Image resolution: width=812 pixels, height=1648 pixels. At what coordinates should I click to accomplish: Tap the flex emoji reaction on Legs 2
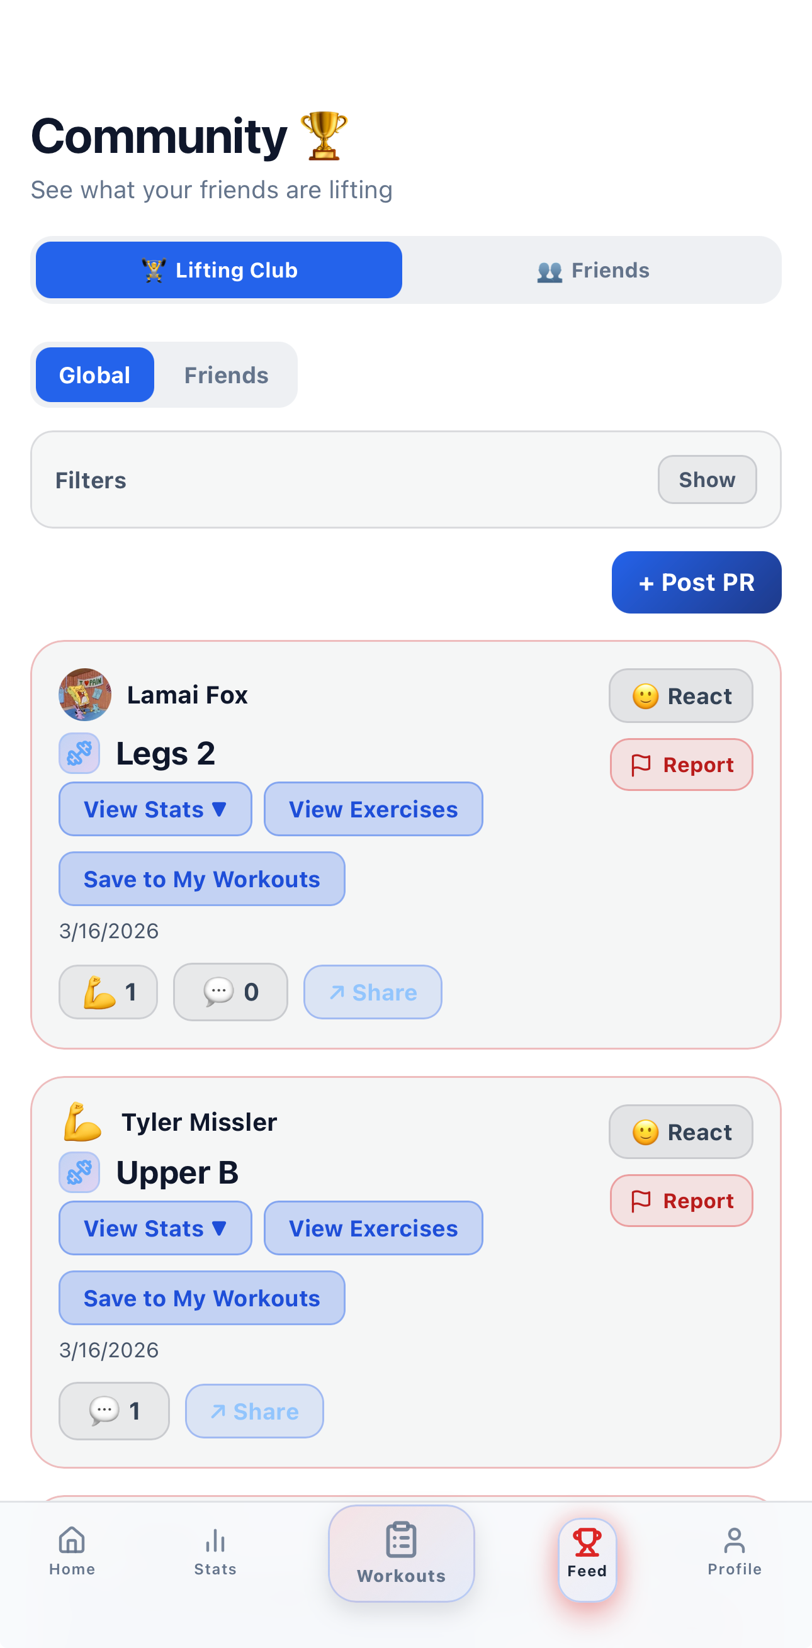[x=108, y=991]
